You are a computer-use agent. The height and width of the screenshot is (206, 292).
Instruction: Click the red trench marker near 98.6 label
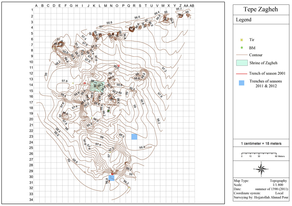tap(119, 66)
